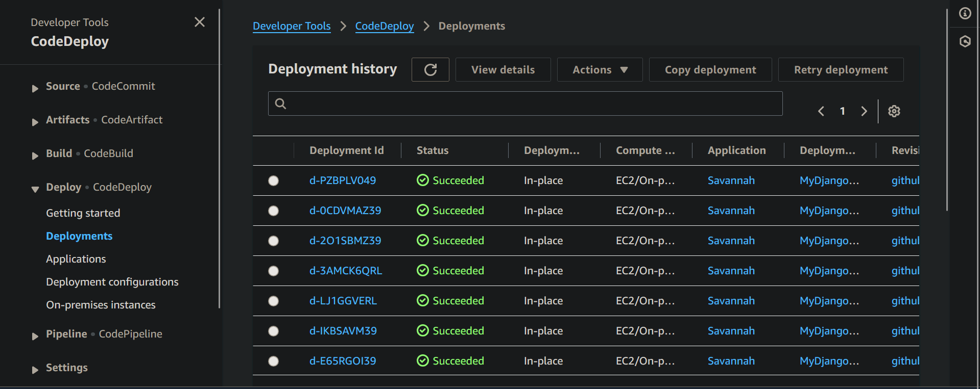Open the Actions dropdown menu
The image size is (980, 389).
tap(600, 70)
